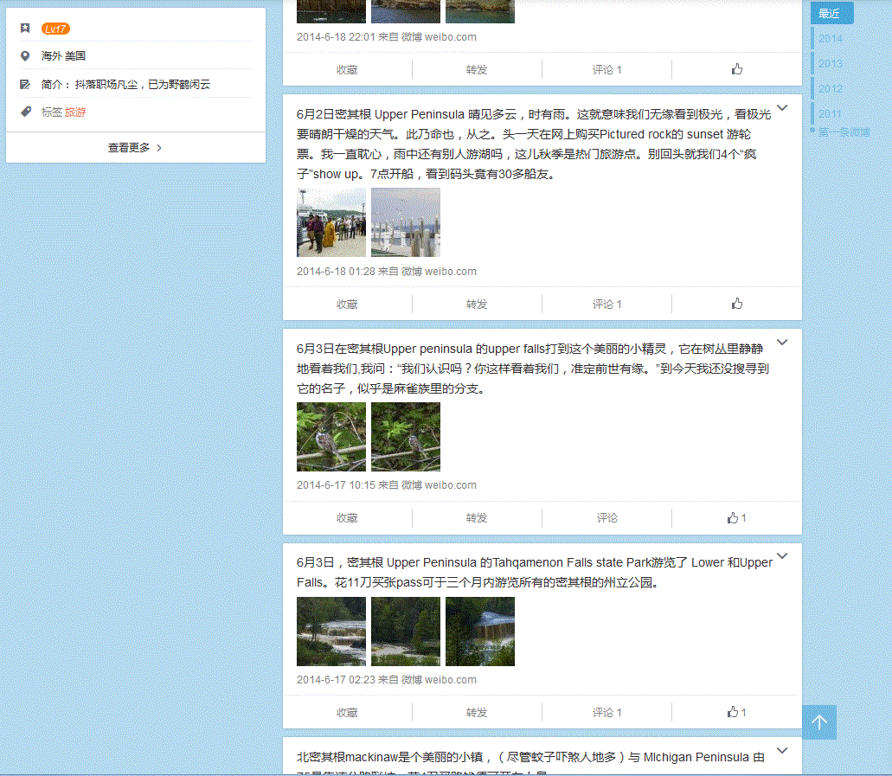Click 转发 on the Tahquamenon Falls post
Viewport: 892px width, 776px height.
click(x=477, y=712)
